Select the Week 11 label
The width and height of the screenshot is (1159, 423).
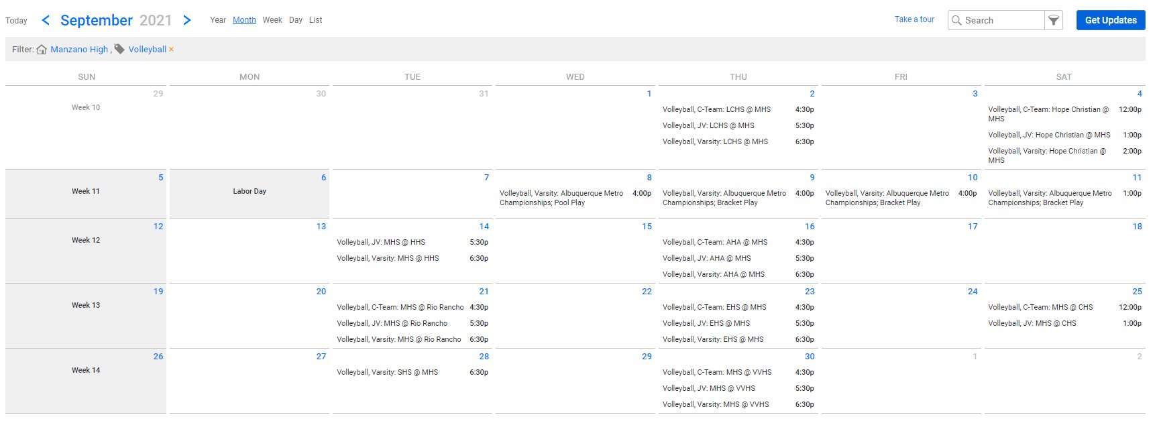pos(86,191)
